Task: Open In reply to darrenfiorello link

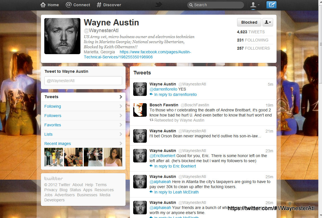Action: [175, 95]
